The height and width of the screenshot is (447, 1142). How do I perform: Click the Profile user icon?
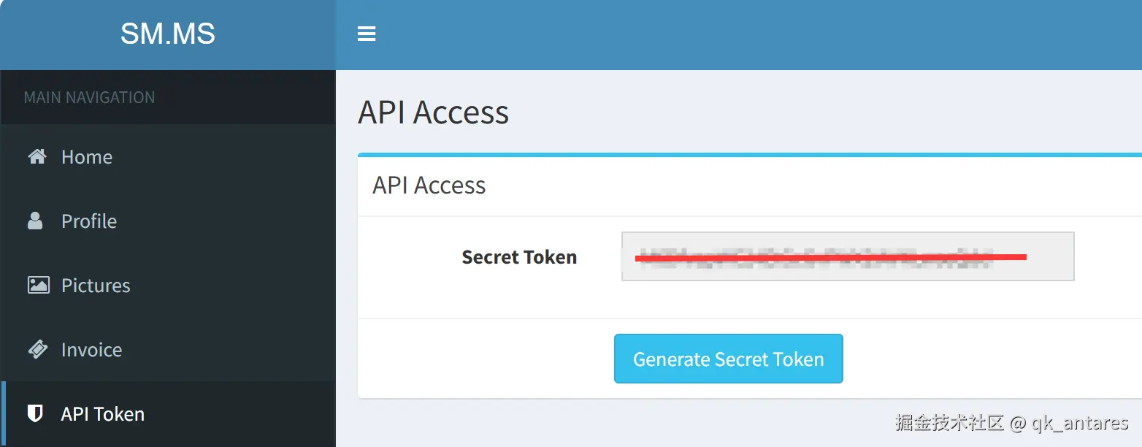(x=35, y=221)
